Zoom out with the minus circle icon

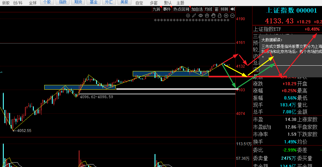click(233, 15)
